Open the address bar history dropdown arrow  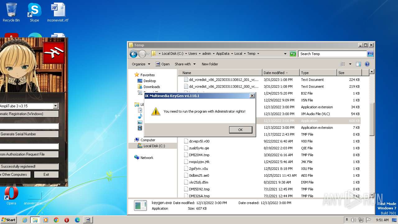click(x=285, y=54)
